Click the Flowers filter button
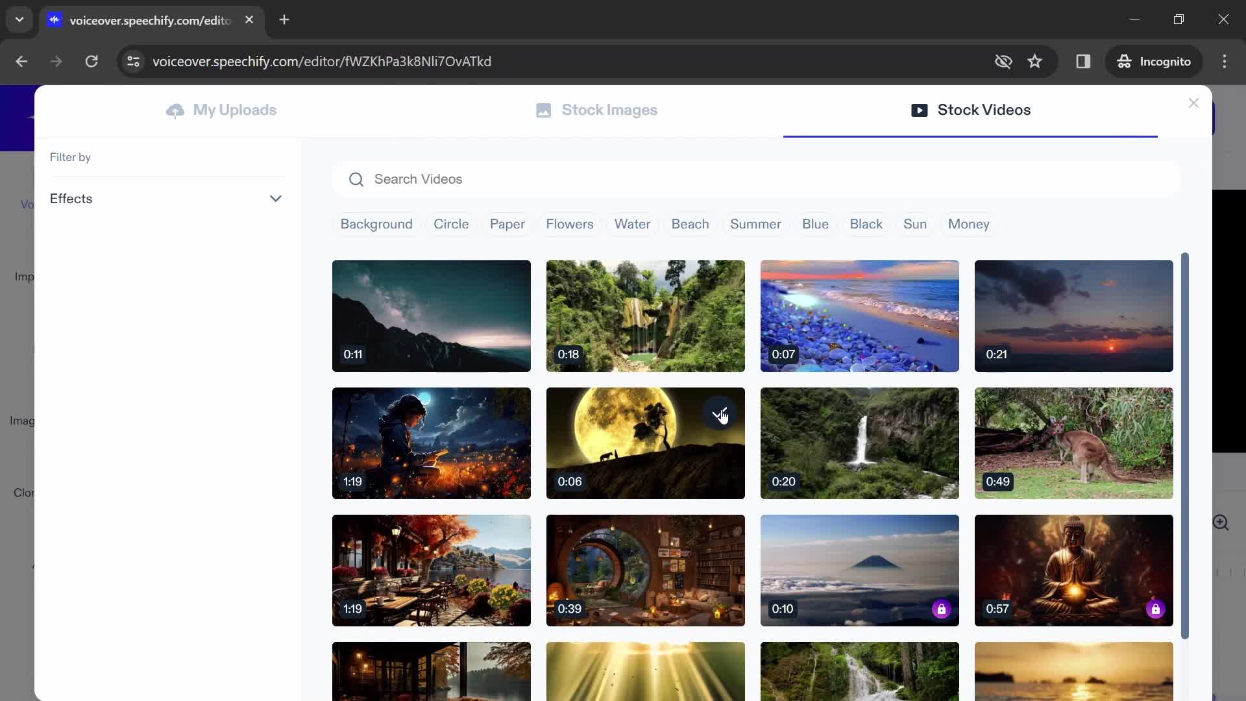 click(570, 223)
